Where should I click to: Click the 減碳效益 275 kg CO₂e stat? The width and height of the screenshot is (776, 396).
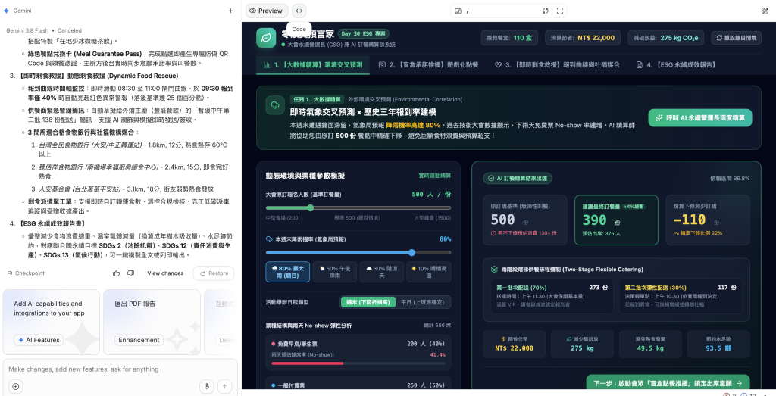[665, 38]
